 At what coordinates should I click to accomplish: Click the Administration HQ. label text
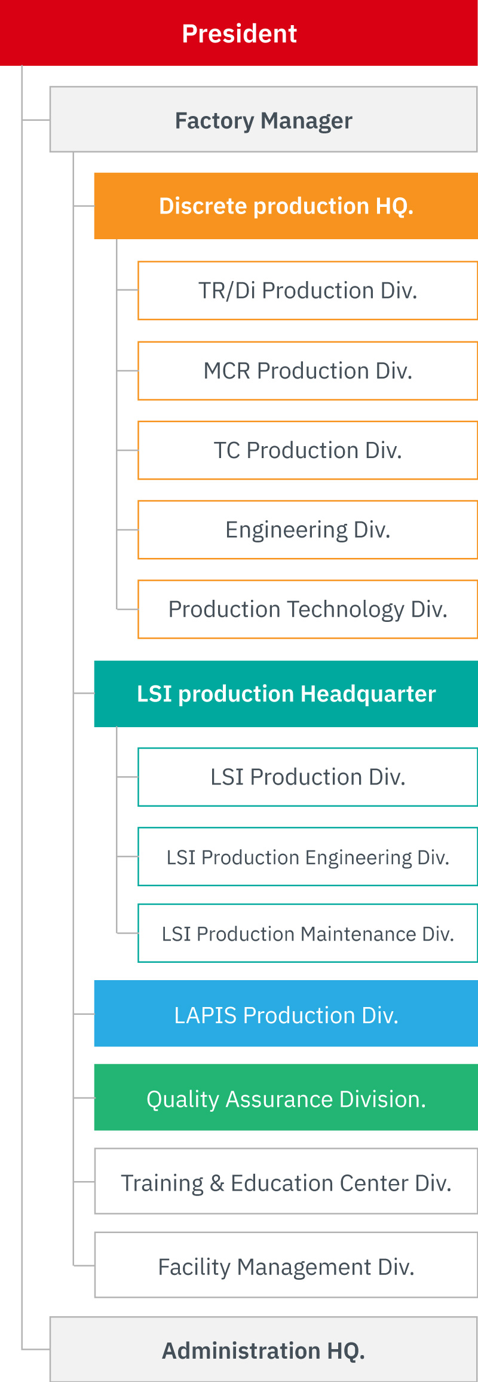(x=263, y=1351)
